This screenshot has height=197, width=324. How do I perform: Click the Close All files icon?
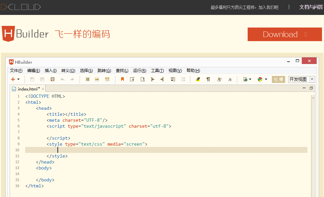tap(52, 79)
